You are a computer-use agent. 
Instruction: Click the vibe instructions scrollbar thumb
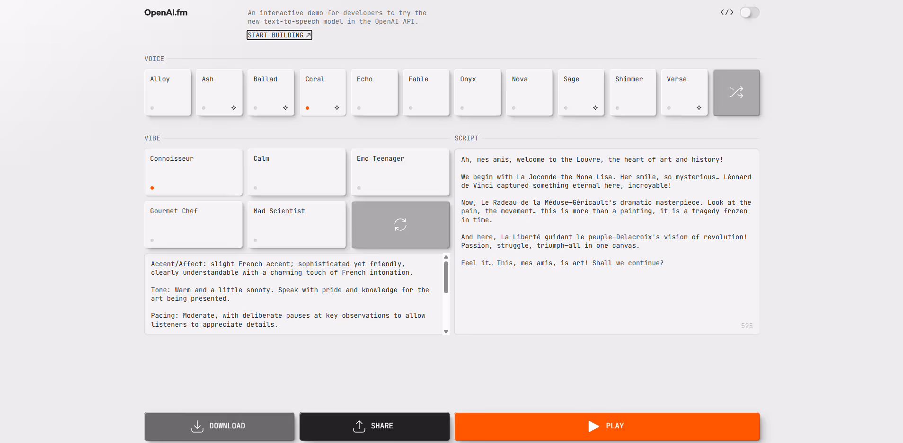tap(446, 277)
